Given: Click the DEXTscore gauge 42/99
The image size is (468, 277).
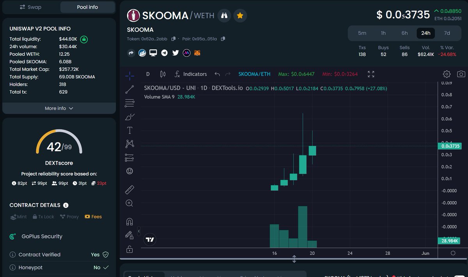Looking at the screenshot, I should [59, 142].
